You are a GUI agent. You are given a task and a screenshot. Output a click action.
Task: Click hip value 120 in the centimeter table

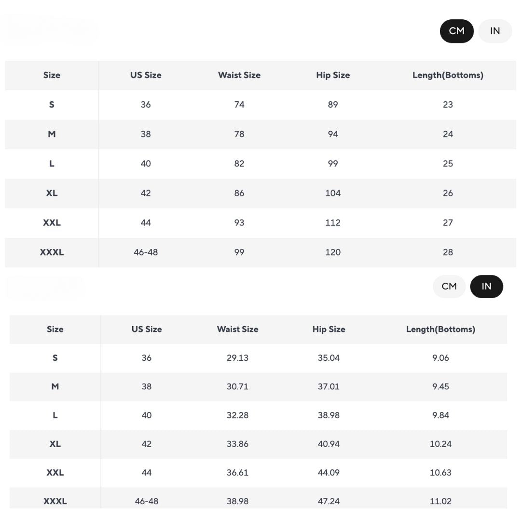click(333, 252)
